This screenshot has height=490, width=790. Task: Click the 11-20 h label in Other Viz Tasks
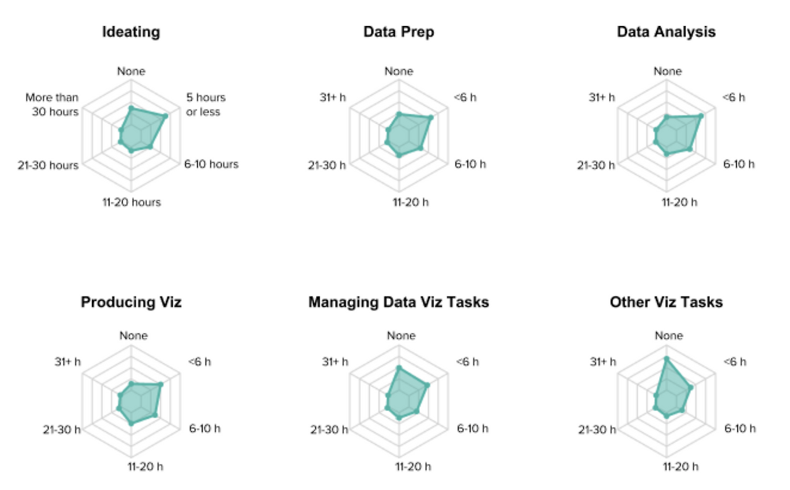676,467
